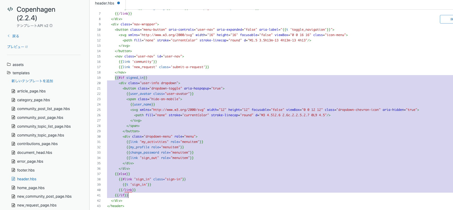
Task: Select error_page.hbs in the file list
Action: [x=30, y=161]
